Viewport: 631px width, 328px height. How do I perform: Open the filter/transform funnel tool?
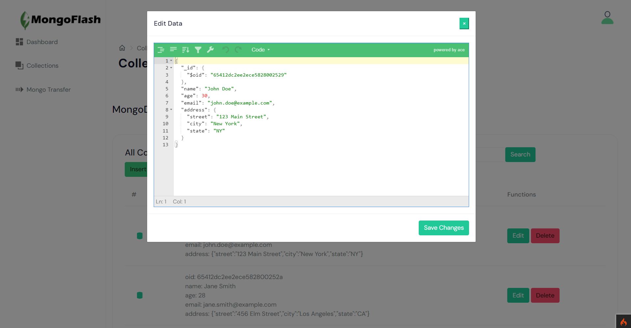click(x=198, y=50)
